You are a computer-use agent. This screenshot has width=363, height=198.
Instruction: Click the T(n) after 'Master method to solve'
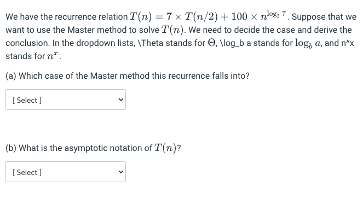pos(172,30)
